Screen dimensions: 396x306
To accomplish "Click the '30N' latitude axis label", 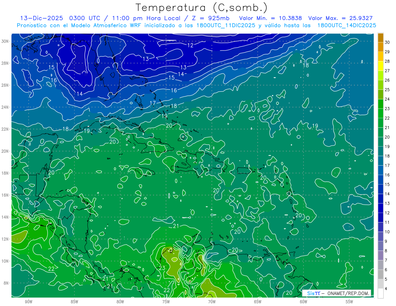I will (x=5, y=41).
